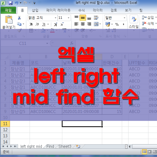The image size is (157, 157).
Task: Click the selected cell C11
Action: pos(82,124)
